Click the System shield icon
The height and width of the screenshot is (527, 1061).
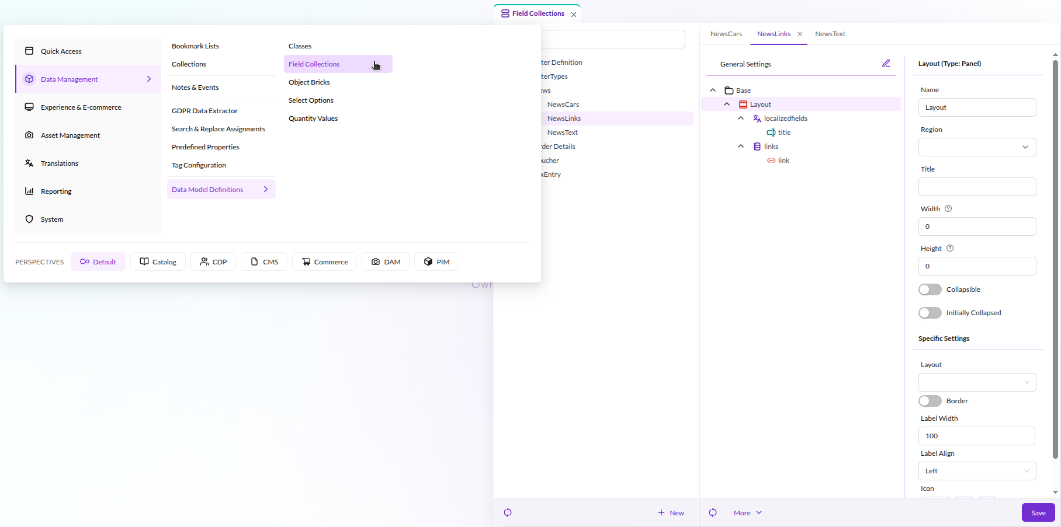click(x=29, y=219)
